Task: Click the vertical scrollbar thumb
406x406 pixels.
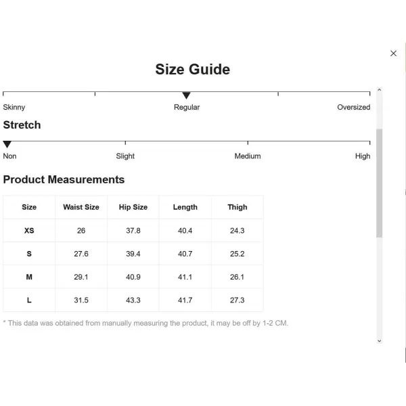Action: click(380, 183)
